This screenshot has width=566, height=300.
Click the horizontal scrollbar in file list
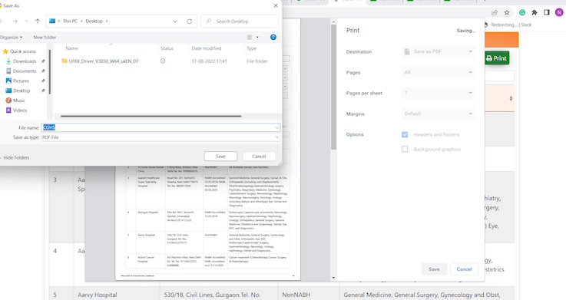[151, 116]
